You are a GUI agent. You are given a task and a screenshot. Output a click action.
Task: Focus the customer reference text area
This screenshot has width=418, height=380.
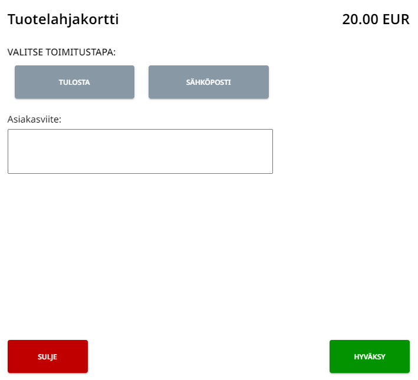click(x=140, y=151)
